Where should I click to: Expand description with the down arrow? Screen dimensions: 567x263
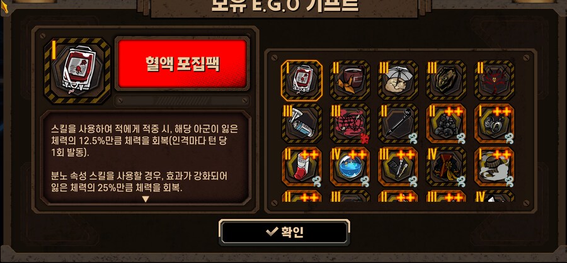(x=146, y=199)
